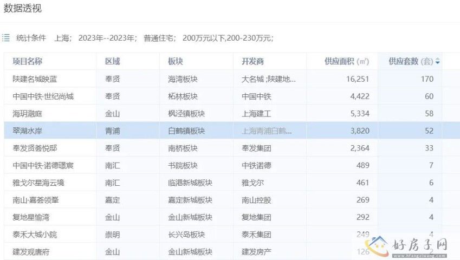This screenshot has height=260, width=460.
Task: Click the 柘林板块 cell
Action: coord(183,96)
